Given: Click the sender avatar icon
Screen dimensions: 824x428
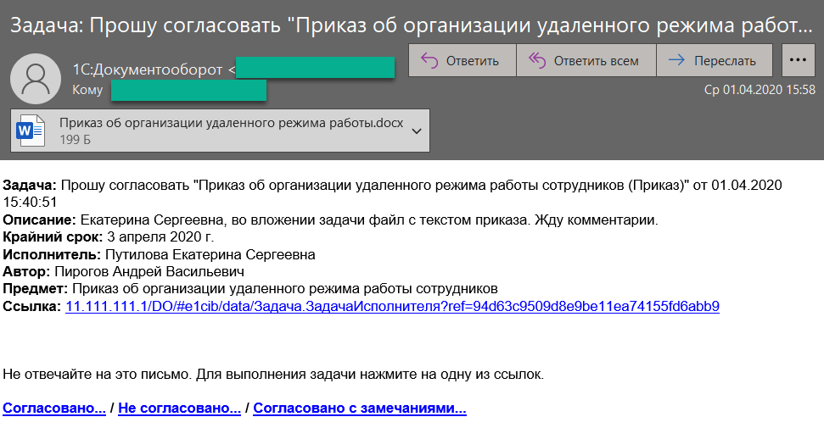Looking at the screenshot, I should pyautogui.click(x=36, y=79).
